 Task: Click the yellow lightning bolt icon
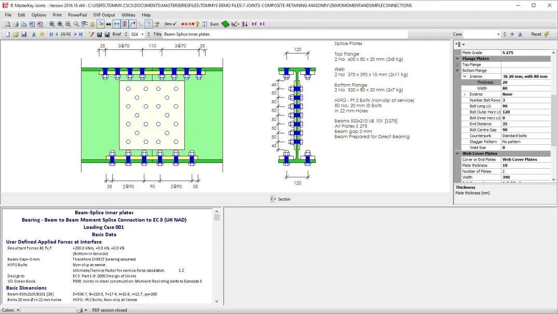(547, 34)
